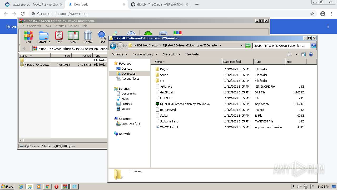Click the Explorer search magnifier button
337x190 pixels.
pyautogui.click(x=313, y=46)
